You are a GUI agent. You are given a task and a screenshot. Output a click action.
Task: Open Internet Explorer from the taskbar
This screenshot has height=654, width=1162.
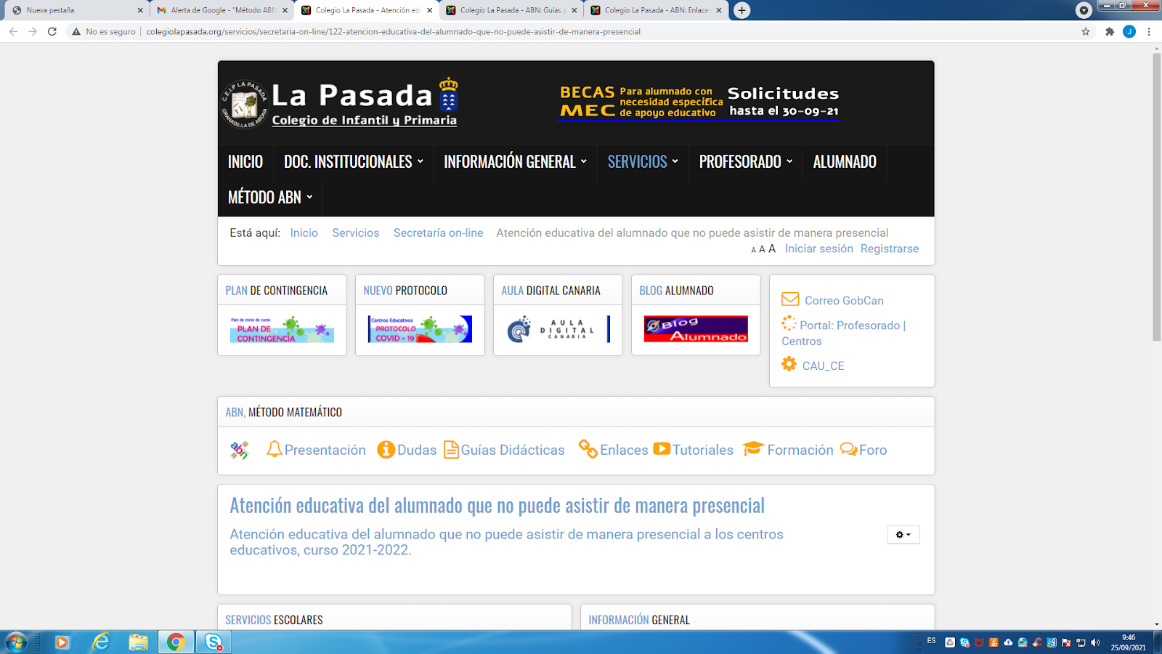click(100, 642)
